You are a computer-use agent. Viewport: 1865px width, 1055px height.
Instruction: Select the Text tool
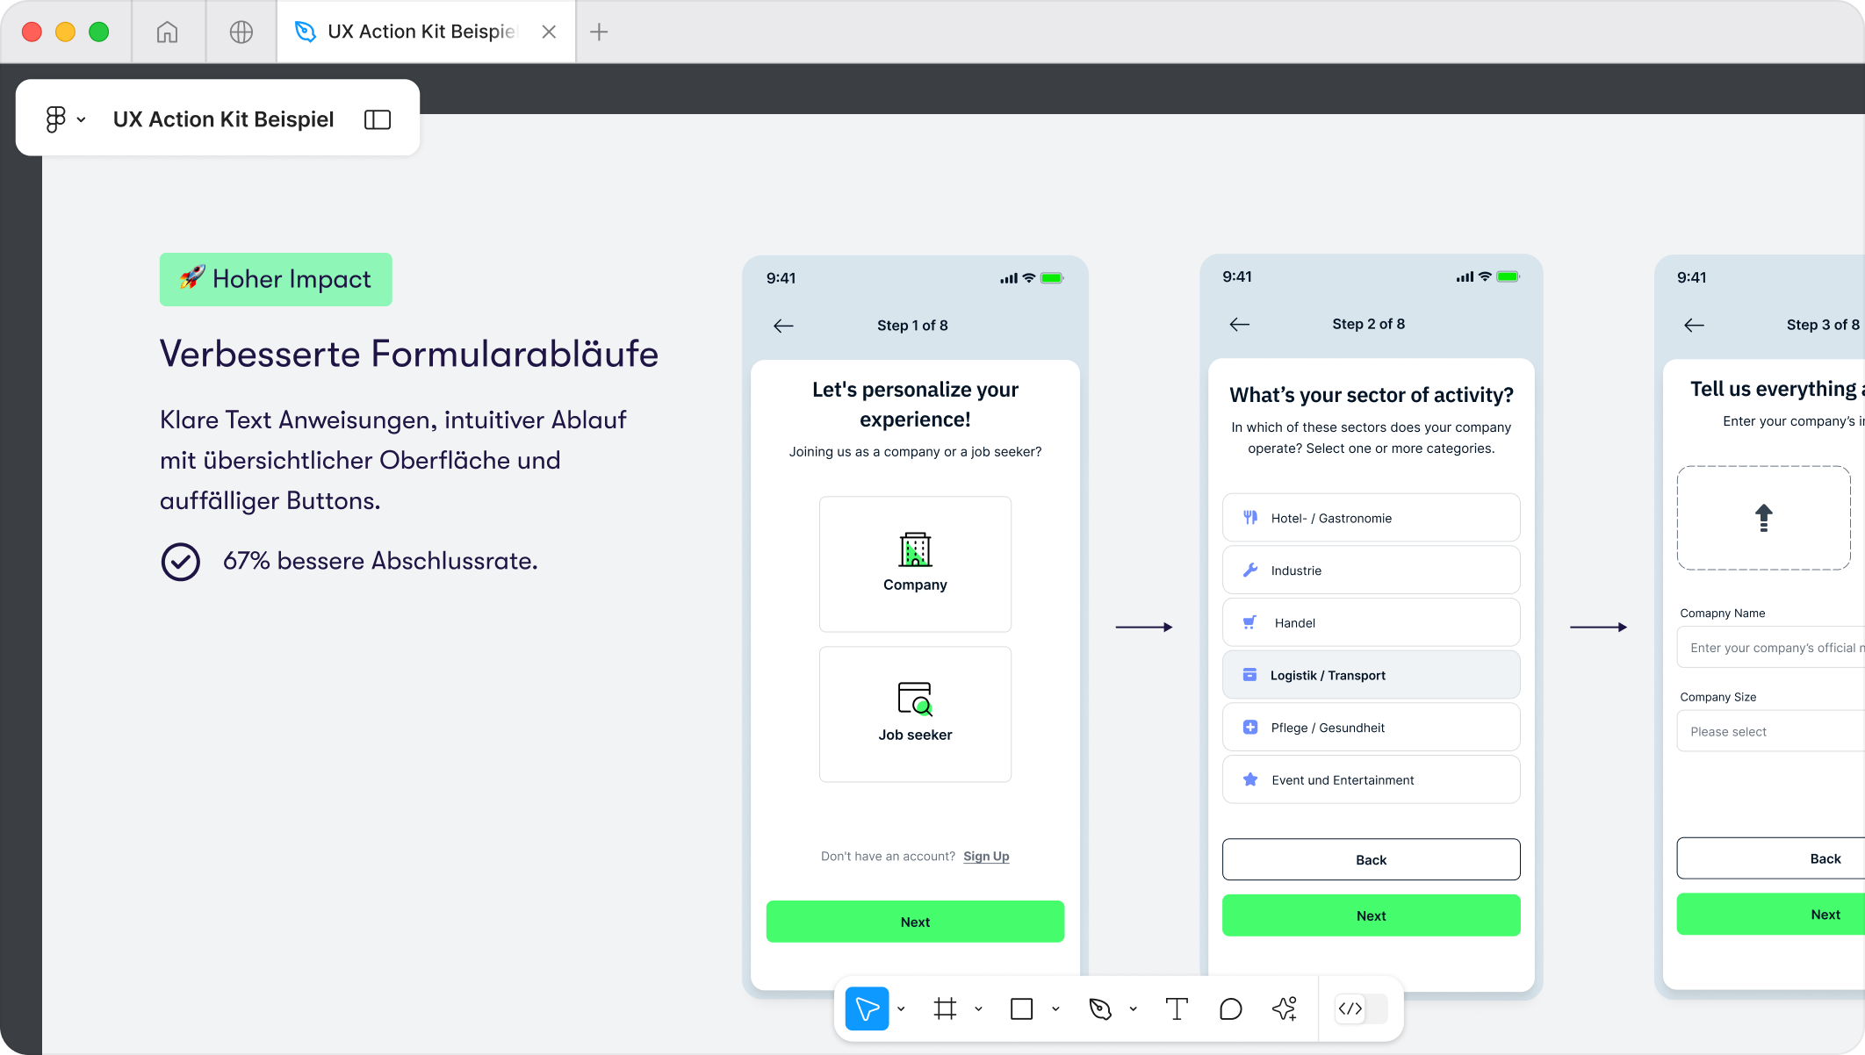[x=1177, y=1009]
